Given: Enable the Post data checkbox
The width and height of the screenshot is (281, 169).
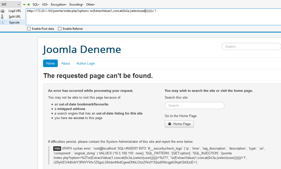Looking at the screenshot, I should [29, 29].
